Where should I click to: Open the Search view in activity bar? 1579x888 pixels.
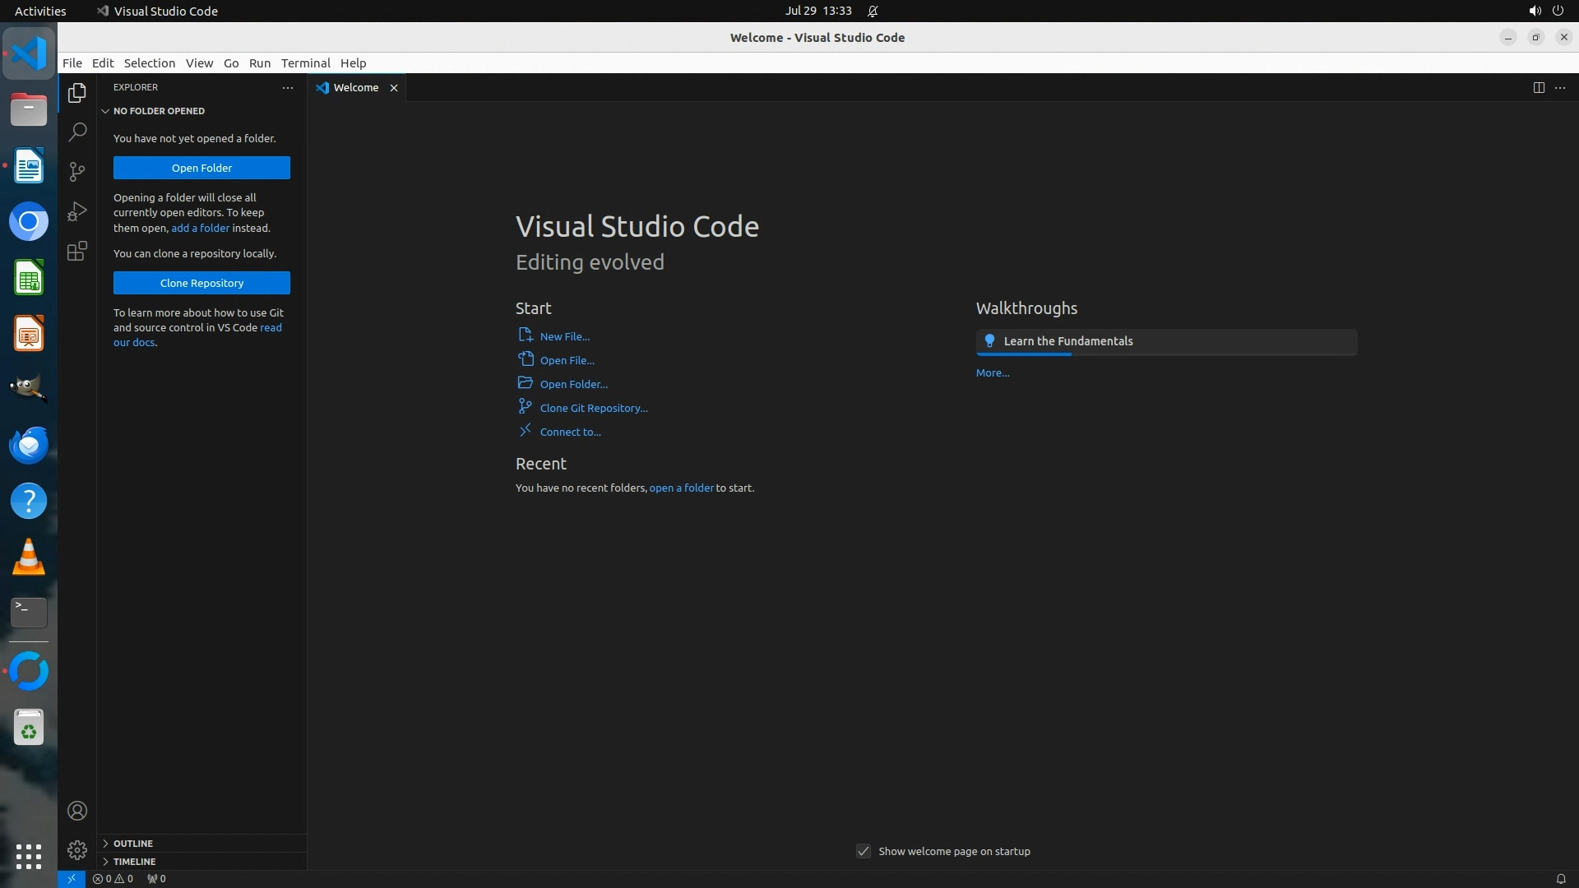tap(77, 132)
